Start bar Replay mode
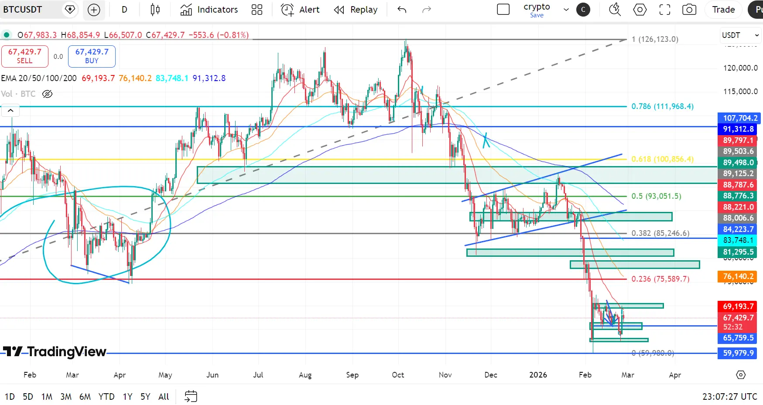Screen dimensions: 763x405 tap(356, 10)
